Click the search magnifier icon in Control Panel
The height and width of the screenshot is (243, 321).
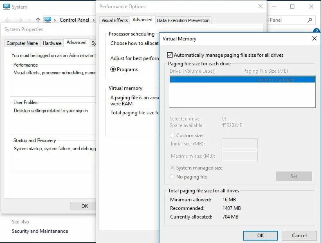click(x=310, y=20)
